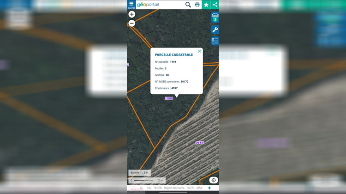Screen dimensions: 346x194
Task: Show the map legend list panel
Action: pos(215,41)
